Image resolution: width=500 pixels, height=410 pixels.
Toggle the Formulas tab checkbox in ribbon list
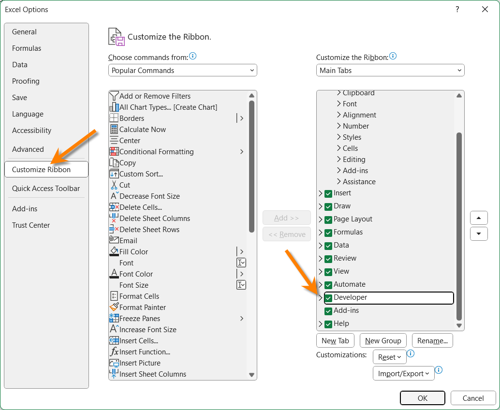click(328, 233)
